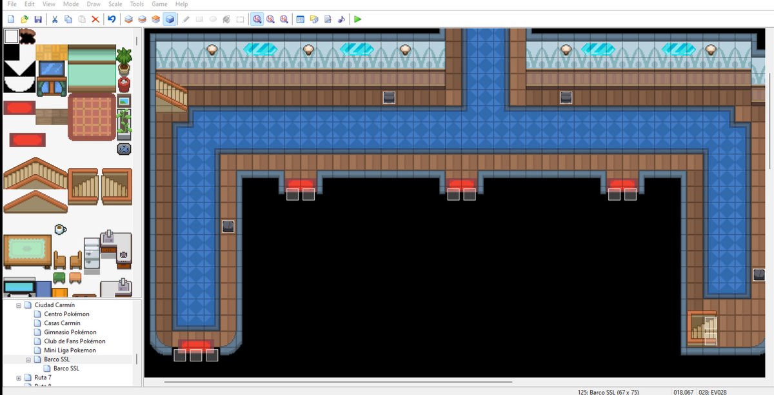Copy using the toolbar copy icon
This screenshot has height=395, width=774.
68,19
